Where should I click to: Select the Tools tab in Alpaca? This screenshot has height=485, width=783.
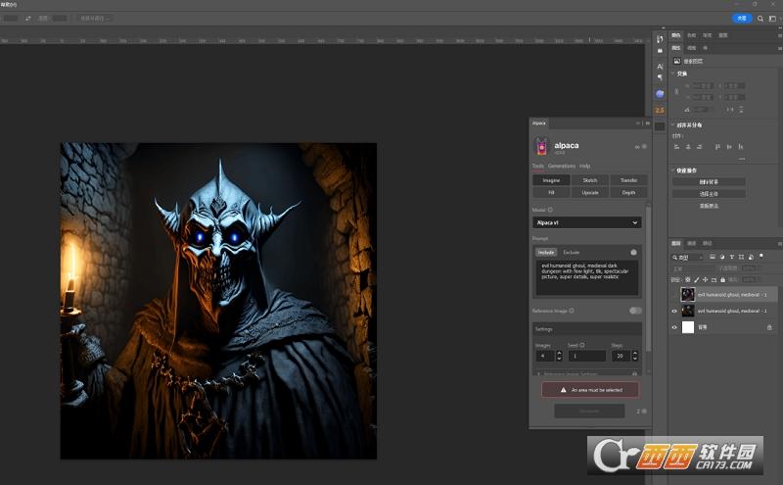pos(537,166)
